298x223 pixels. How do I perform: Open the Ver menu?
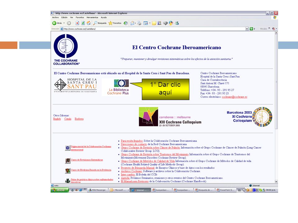[x=71, y=17]
